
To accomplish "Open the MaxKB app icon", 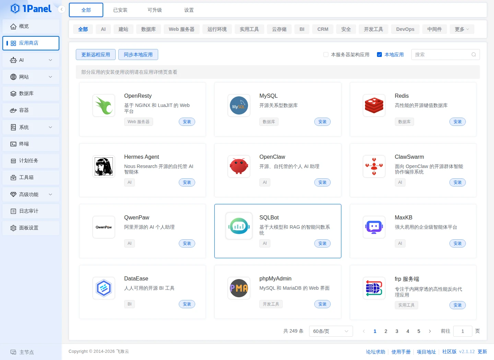I will pos(374,227).
